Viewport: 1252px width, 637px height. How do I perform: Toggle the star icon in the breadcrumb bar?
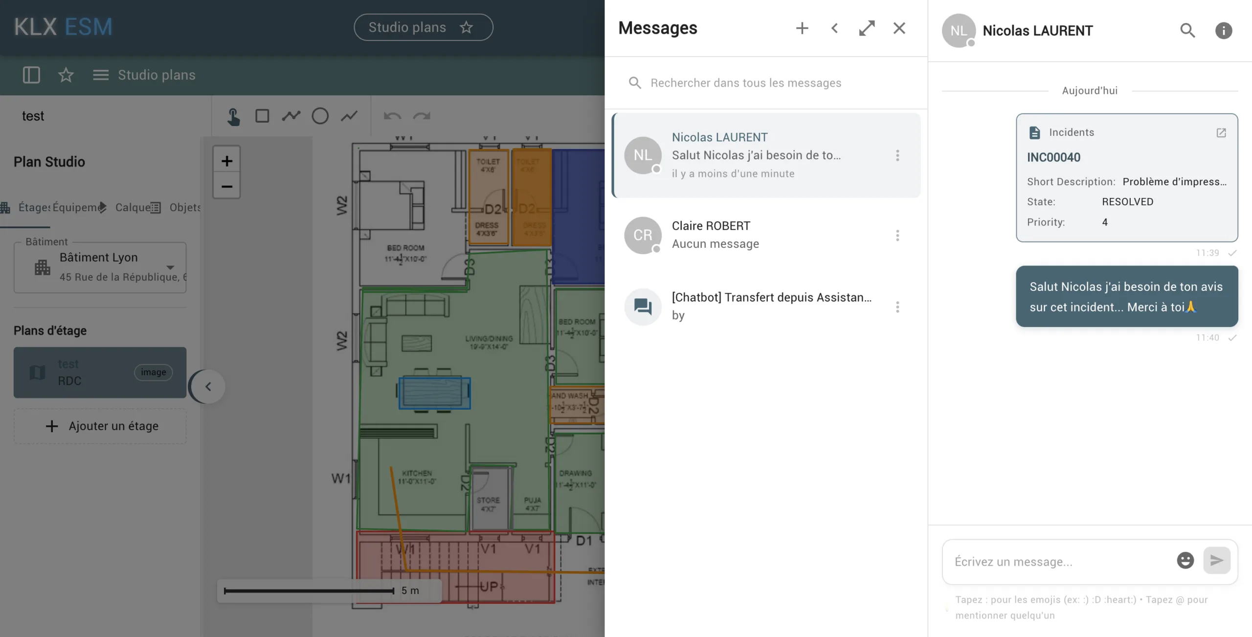(66, 75)
